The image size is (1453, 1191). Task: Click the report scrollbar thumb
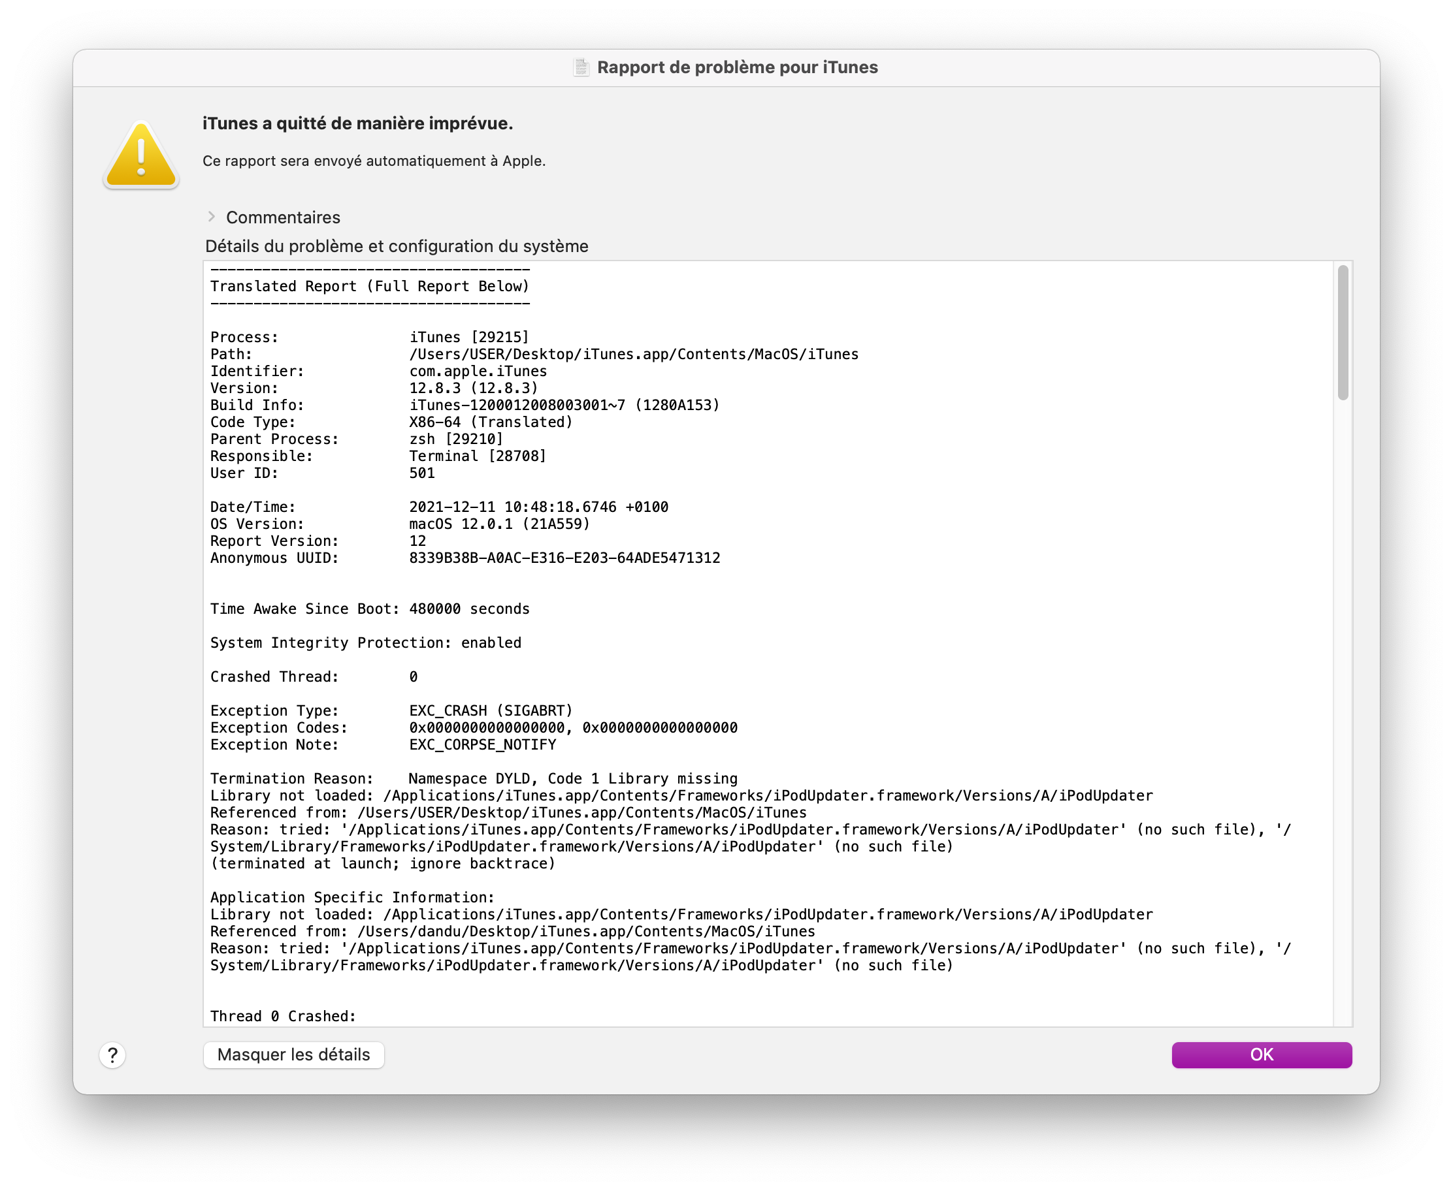coord(1343,333)
